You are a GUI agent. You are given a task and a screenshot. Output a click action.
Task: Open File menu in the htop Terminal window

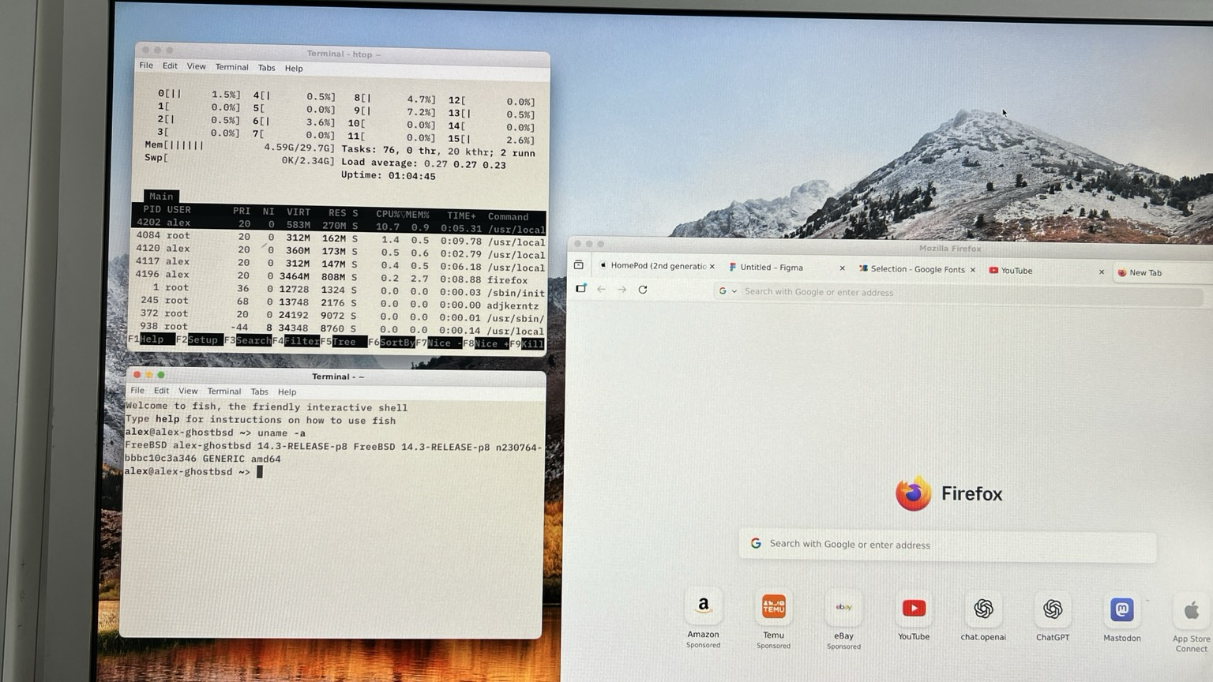click(x=146, y=66)
